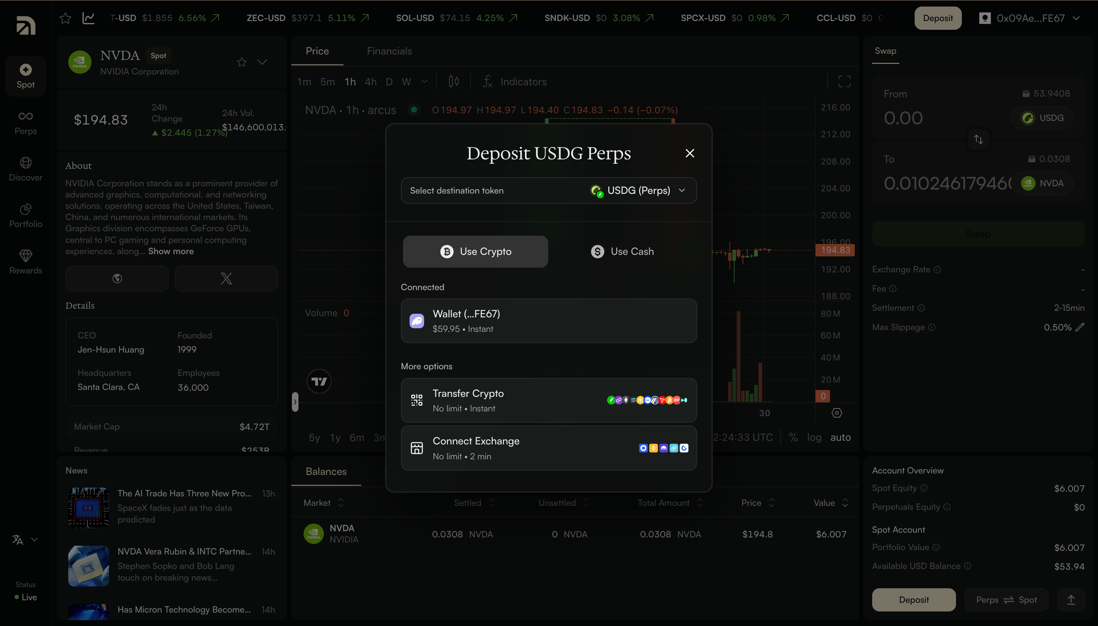
Task: Open AI Trade news article thumbnail
Action: (x=89, y=507)
